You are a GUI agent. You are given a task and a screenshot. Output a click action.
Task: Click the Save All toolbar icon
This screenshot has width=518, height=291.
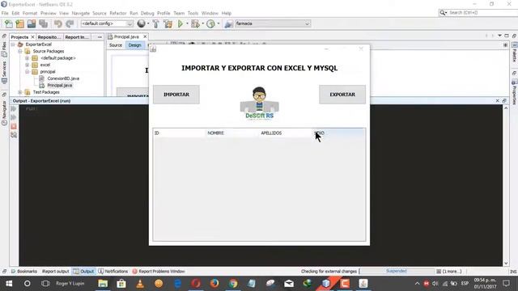pos(43,23)
